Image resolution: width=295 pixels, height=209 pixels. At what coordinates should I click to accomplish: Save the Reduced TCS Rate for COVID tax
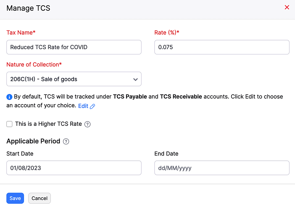(15, 198)
